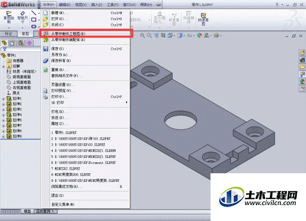Choose 另存为 Save As entry
Viewport: 306px width, 221px height.
tap(86, 54)
